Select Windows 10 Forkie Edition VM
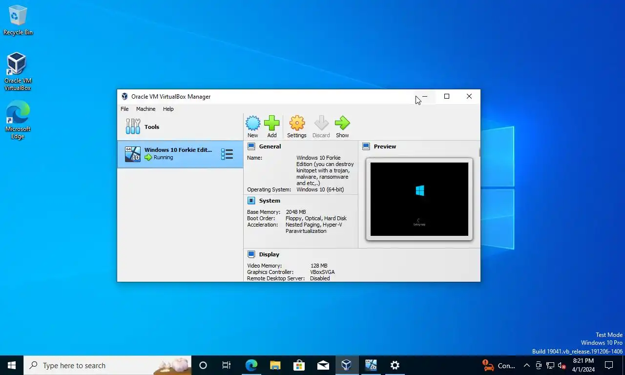This screenshot has width=625, height=375. [x=180, y=154]
